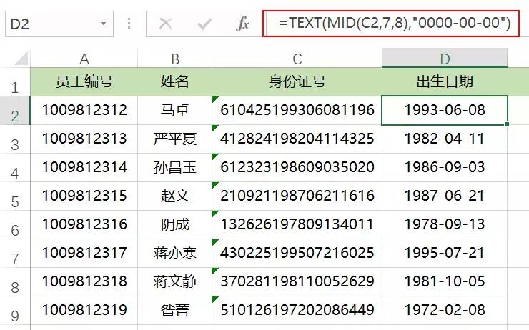Click header cell 员工编号
The width and height of the screenshot is (529, 330).
pos(84,82)
